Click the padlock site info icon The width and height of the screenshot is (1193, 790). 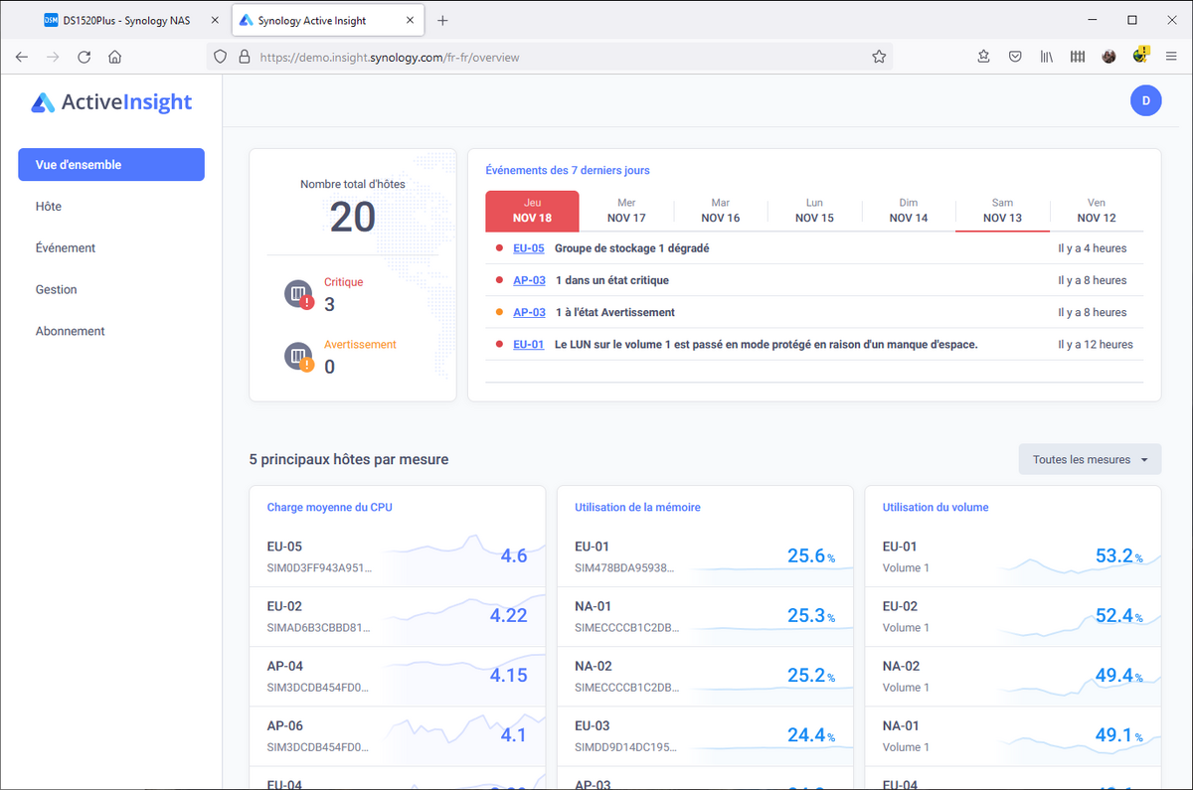pyautogui.click(x=244, y=58)
